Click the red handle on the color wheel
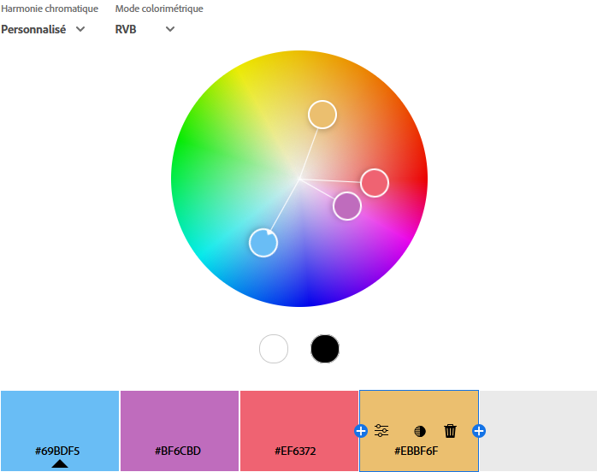Image resolution: width=597 pixels, height=472 pixels. (x=375, y=183)
